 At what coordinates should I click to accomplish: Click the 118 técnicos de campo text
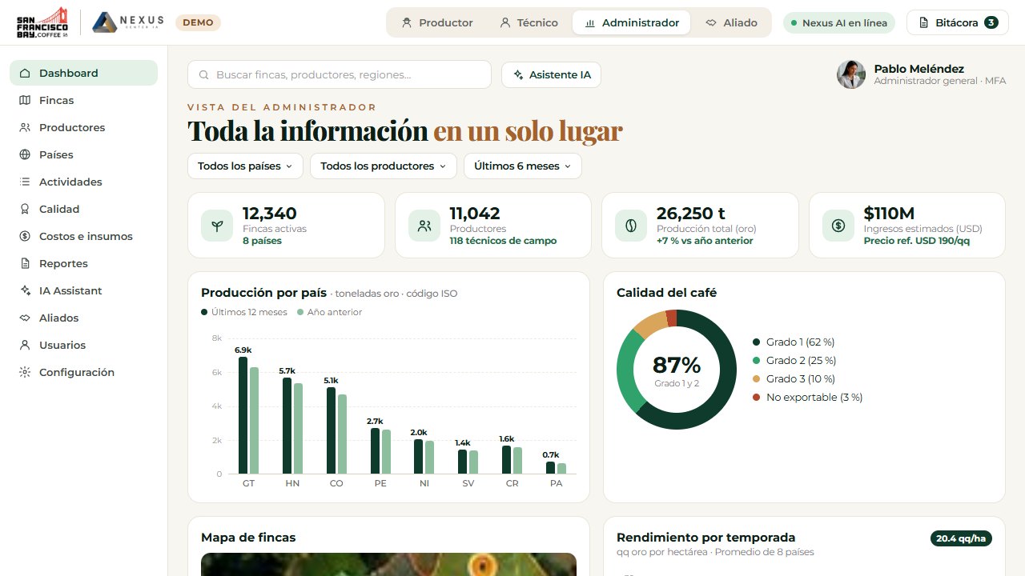[503, 241]
